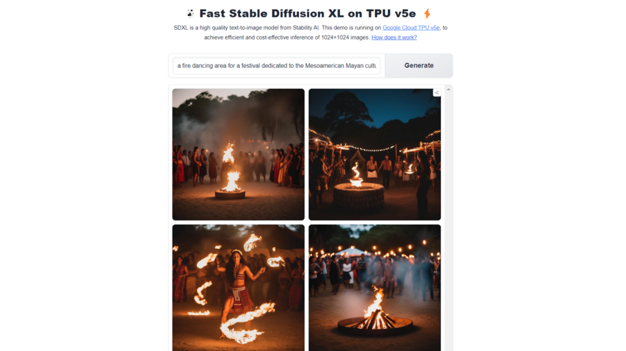Image resolution: width=626 pixels, height=351 pixels.
Task: Select the fire dancer woman image
Action: (x=239, y=288)
